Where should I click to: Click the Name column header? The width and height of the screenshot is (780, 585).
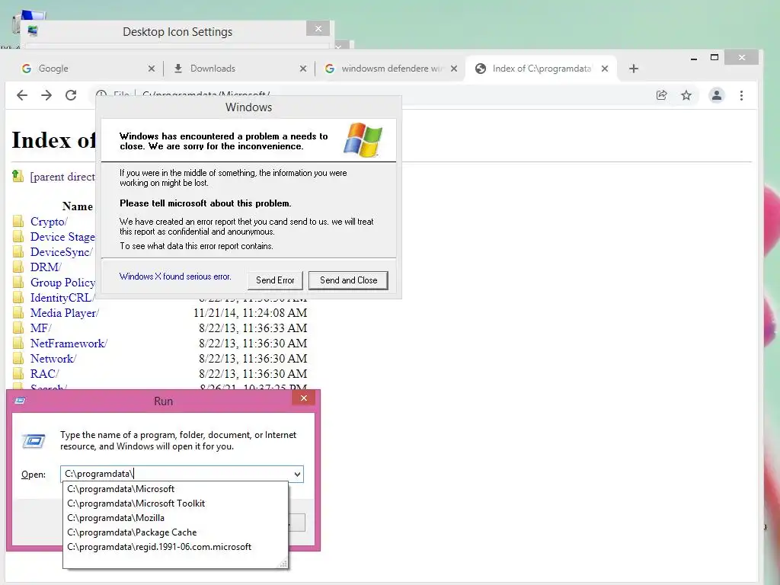(78, 206)
